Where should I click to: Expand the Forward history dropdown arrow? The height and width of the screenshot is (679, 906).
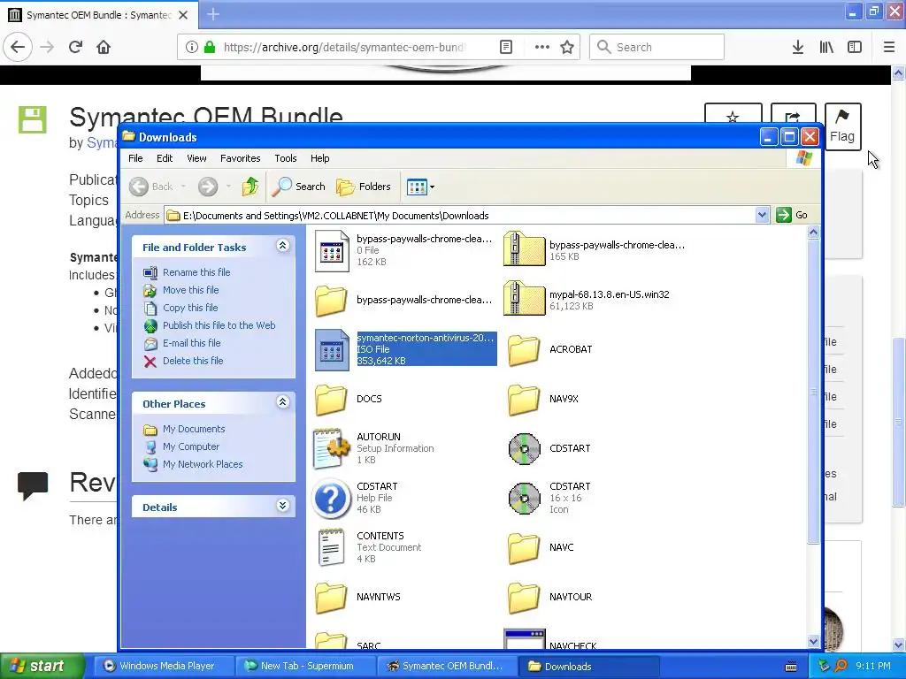(x=228, y=187)
